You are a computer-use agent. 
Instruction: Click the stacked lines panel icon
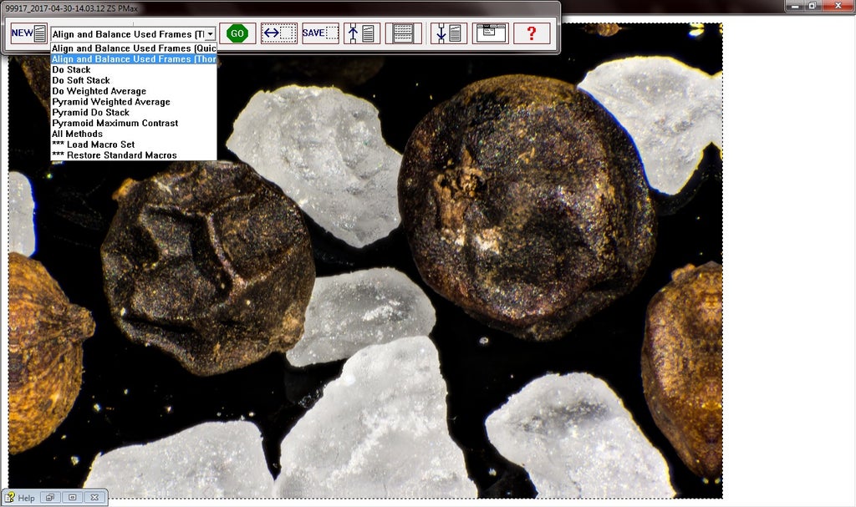click(403, 33)
